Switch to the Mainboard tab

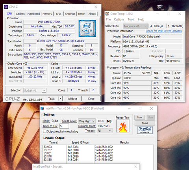pyautogui.click(x=33, y=14)
